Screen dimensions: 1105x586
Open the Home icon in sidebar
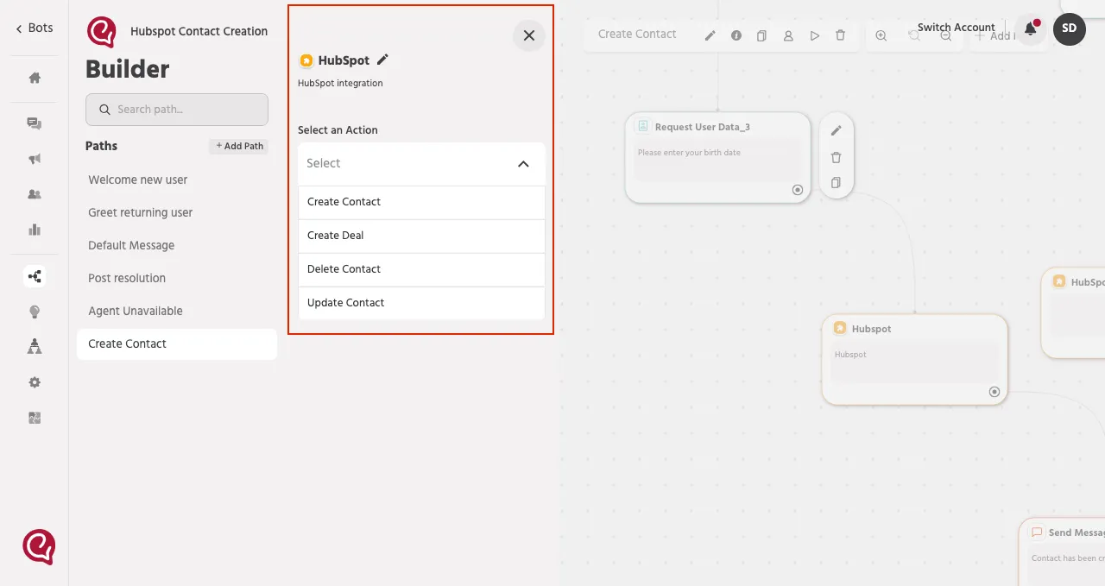pyautogui.click(x=35, y=78)
